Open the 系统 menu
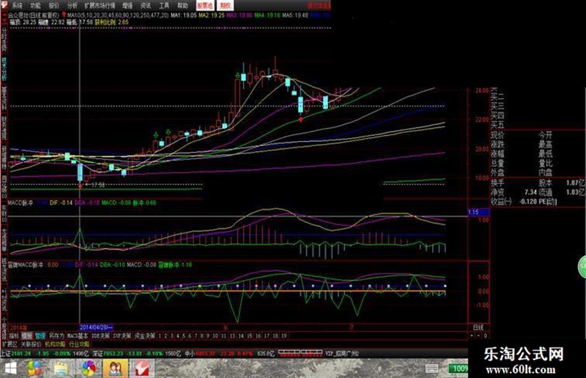This screenshot has width=586, height=378. pos(17,6)
